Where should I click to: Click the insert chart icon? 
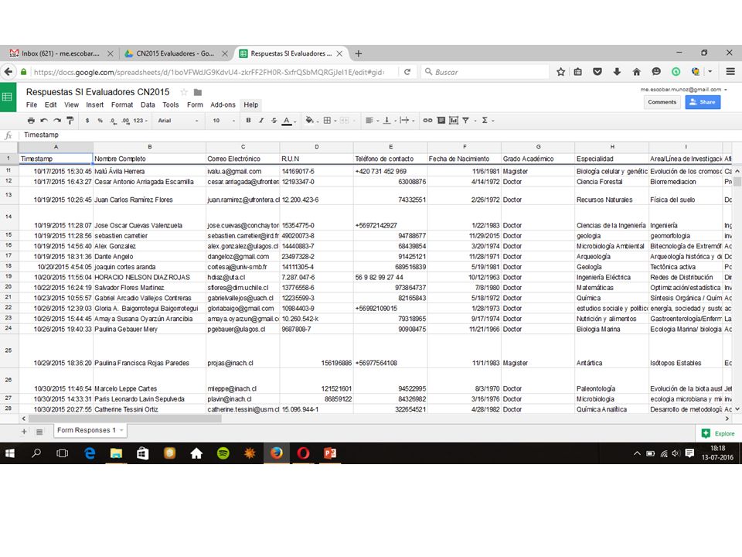[454, 121]
